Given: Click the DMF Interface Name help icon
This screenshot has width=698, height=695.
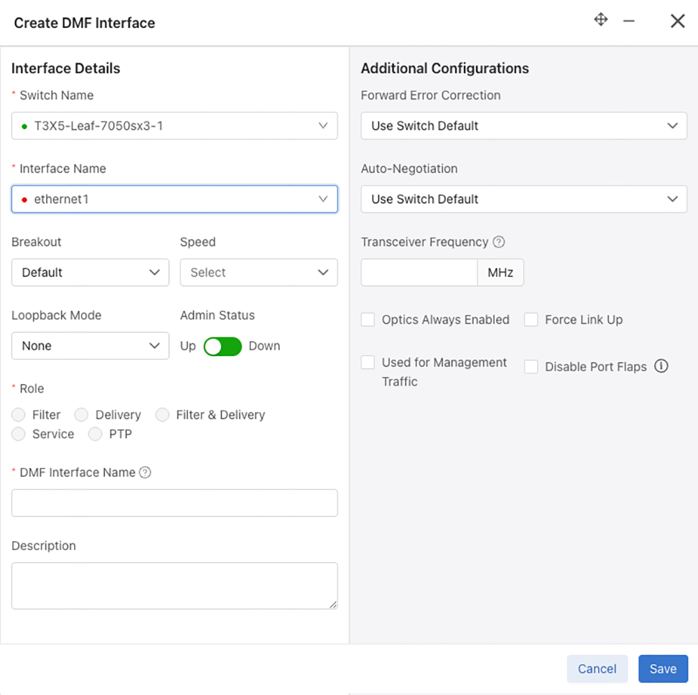Looking at the screenshot, I should (145, 472).
